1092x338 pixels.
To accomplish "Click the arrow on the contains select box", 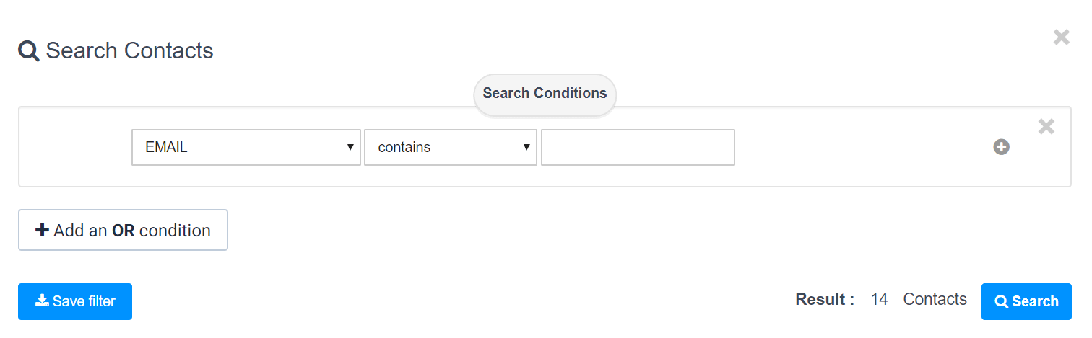I will pyautogui.click(x=527, y=147).
